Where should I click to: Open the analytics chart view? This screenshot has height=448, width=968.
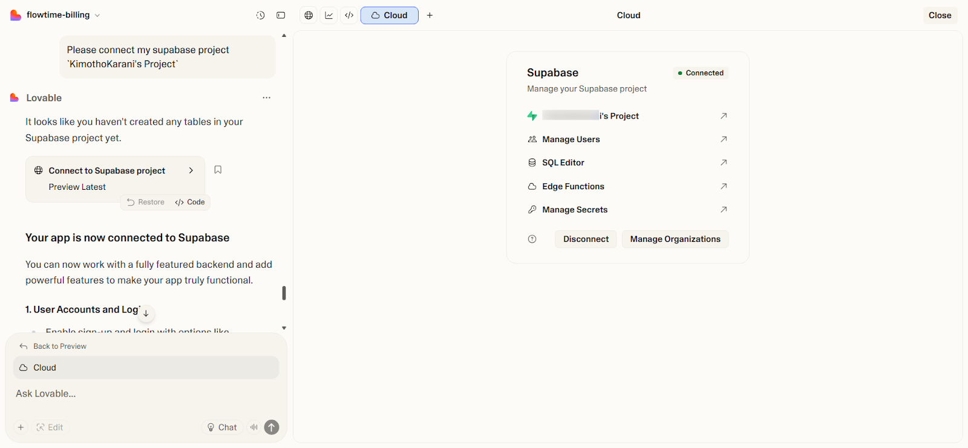coord(329,15)
